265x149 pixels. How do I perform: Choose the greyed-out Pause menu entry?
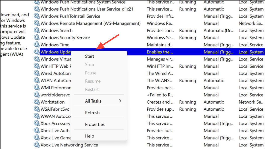coord(91,73)
